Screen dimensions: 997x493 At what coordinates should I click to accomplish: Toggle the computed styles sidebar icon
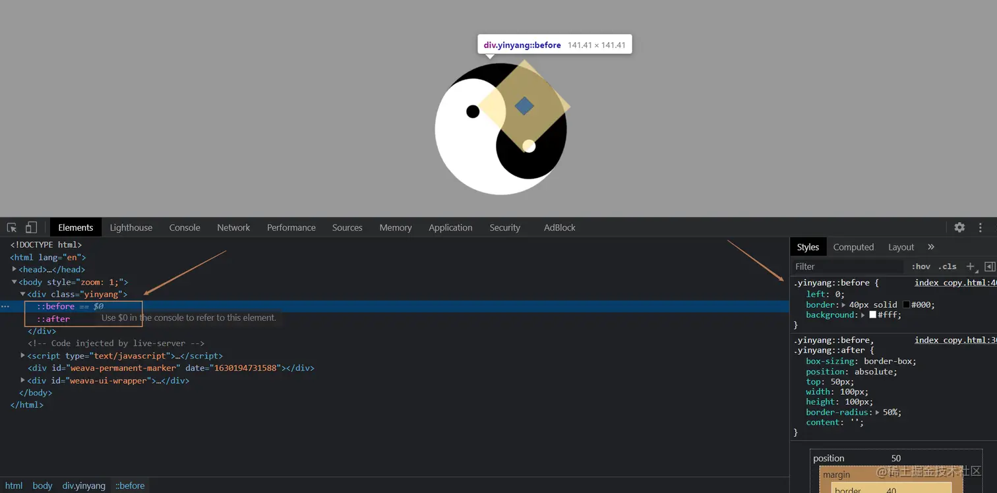point(990,266)
